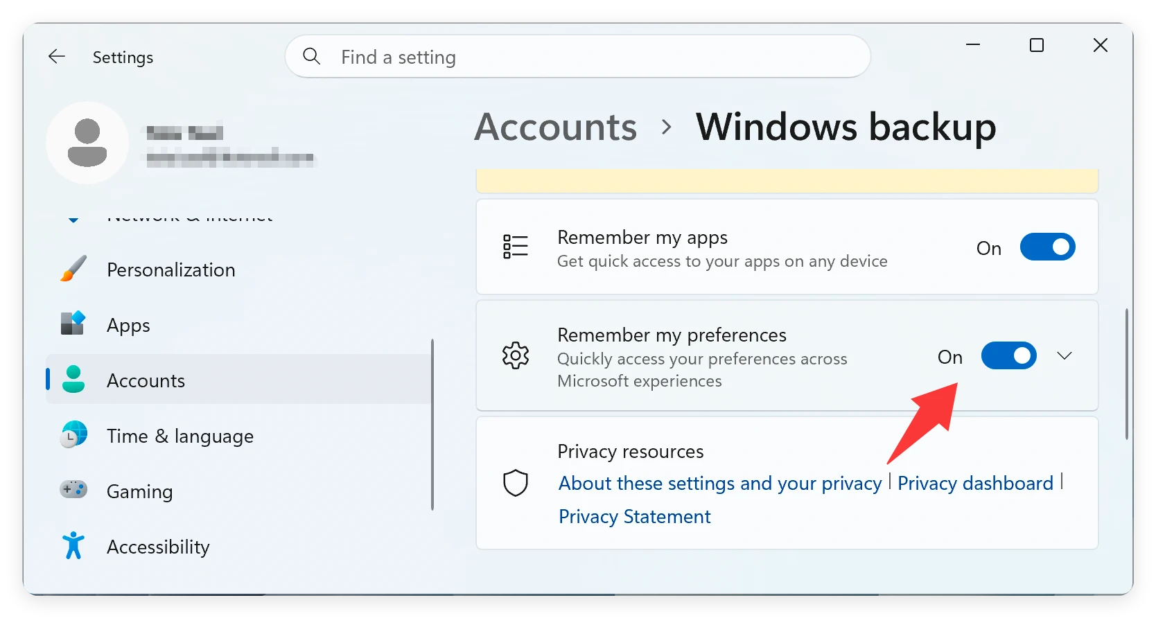This screenshot has height=618, width=1156.
Task: Expand Remember my preferences chevron
Action: 1065,356
